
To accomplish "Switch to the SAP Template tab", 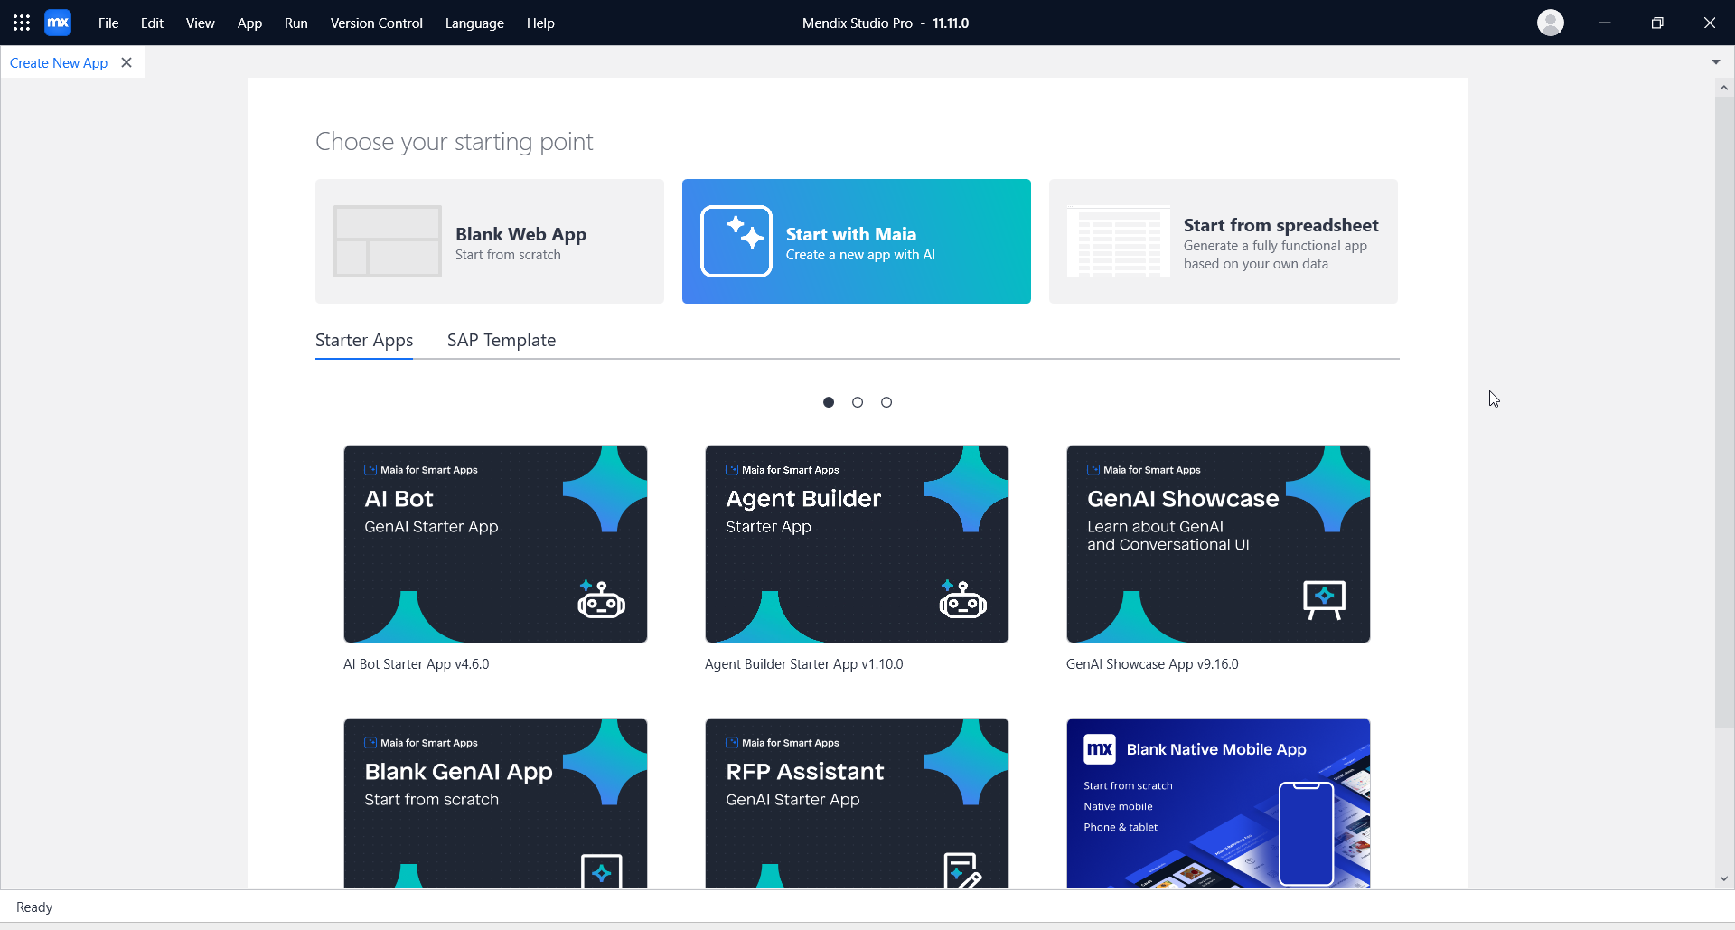I will click(x=502, y=341).
